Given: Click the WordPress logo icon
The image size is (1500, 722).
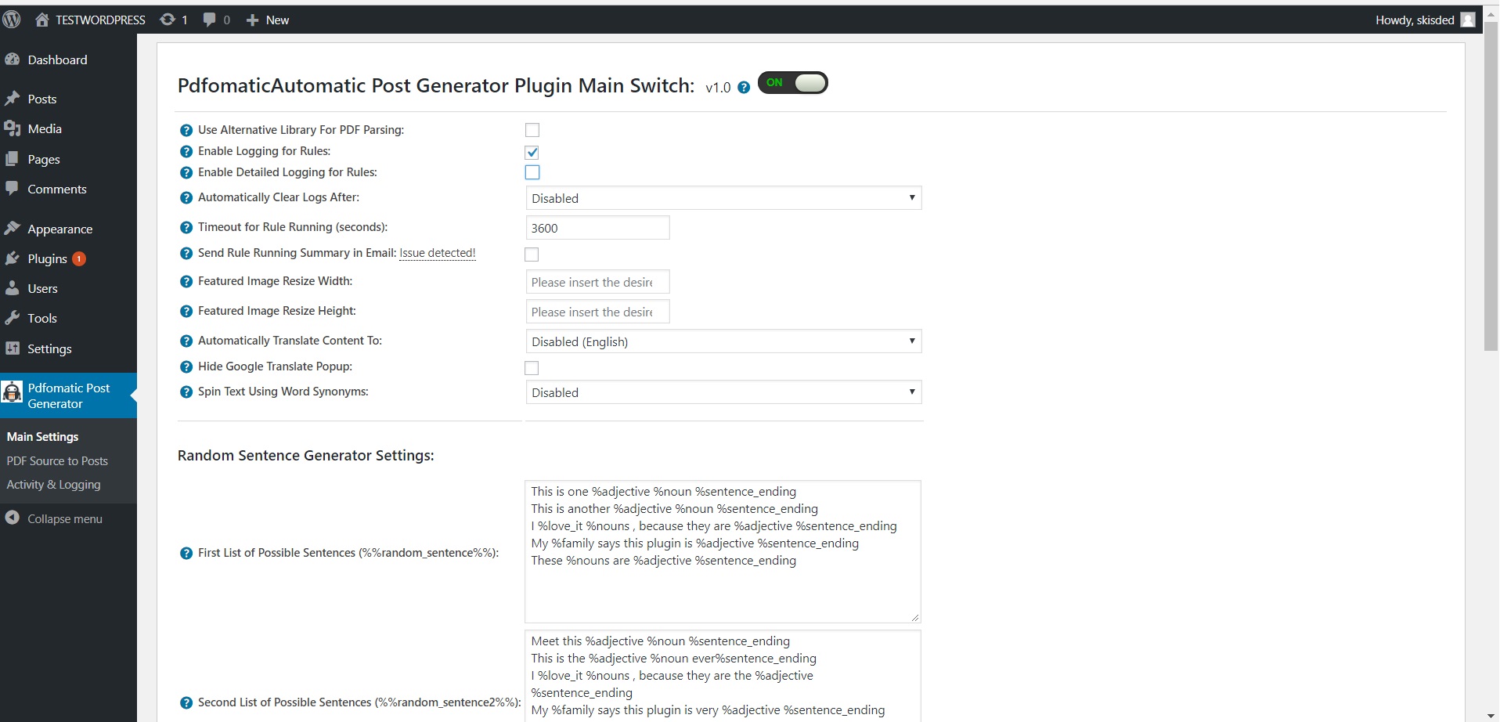Looking at the screenshot, I should pyautogui.click(x=12, y=20).
